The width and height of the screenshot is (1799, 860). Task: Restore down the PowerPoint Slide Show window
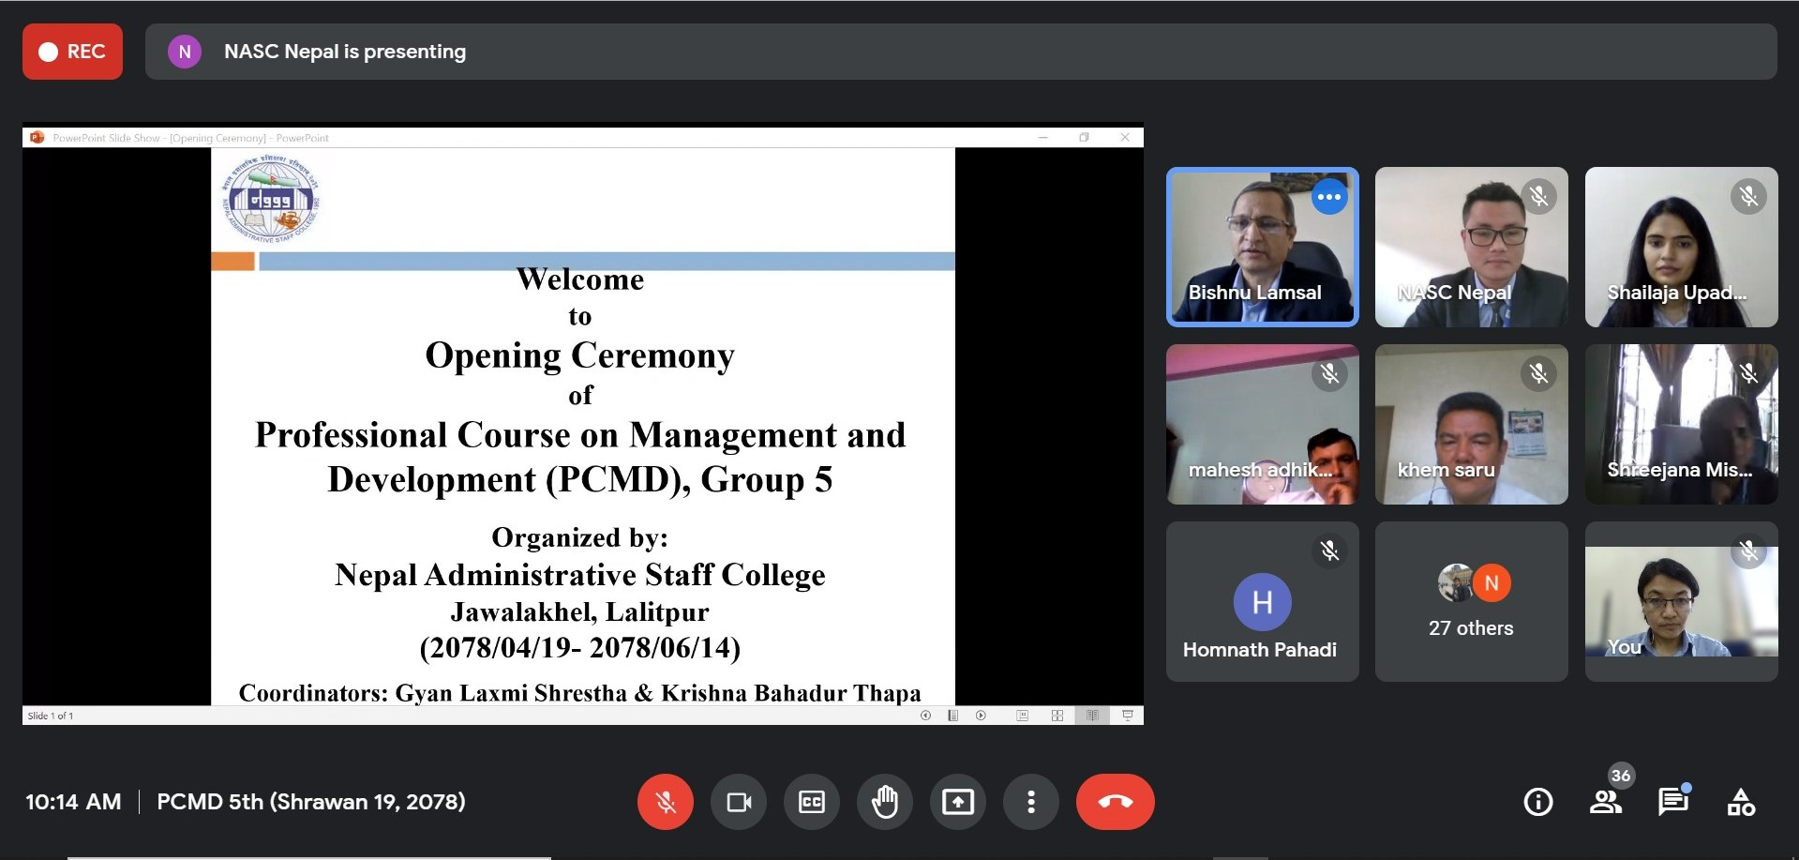(1084, 137)
